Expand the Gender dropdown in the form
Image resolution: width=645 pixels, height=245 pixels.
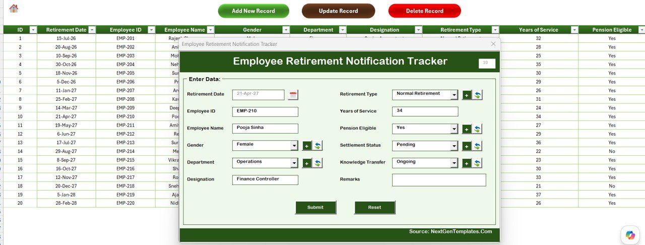(x=294, y=146)
